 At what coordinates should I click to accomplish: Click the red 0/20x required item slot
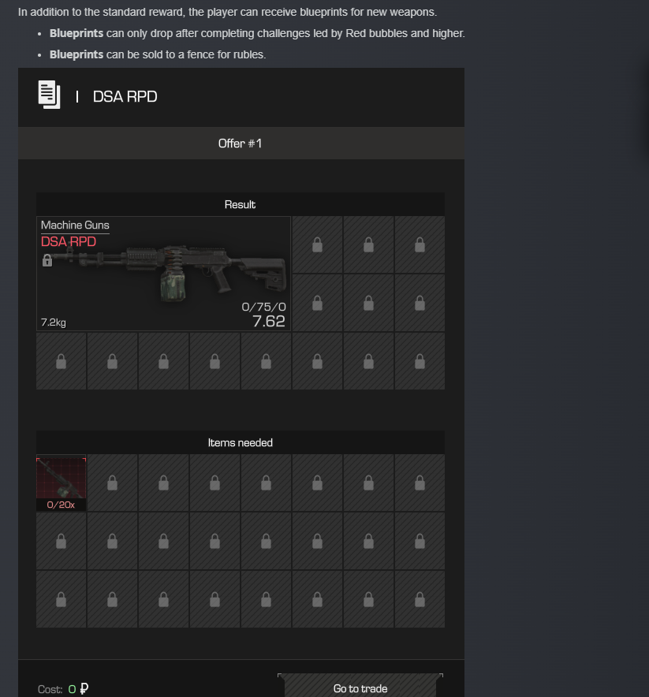coord(62,483)
